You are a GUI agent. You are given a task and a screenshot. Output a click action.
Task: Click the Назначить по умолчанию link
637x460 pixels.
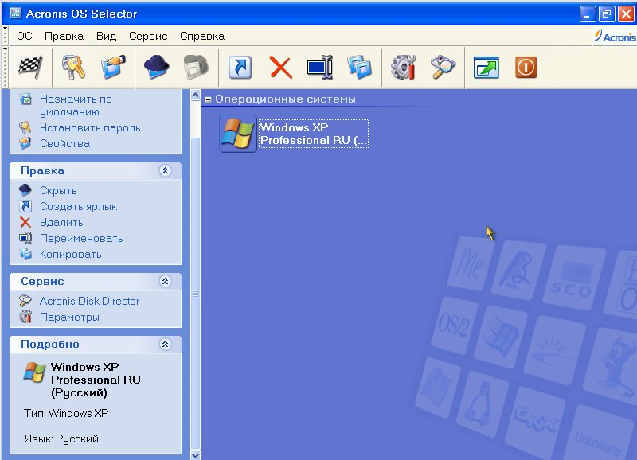76,105
